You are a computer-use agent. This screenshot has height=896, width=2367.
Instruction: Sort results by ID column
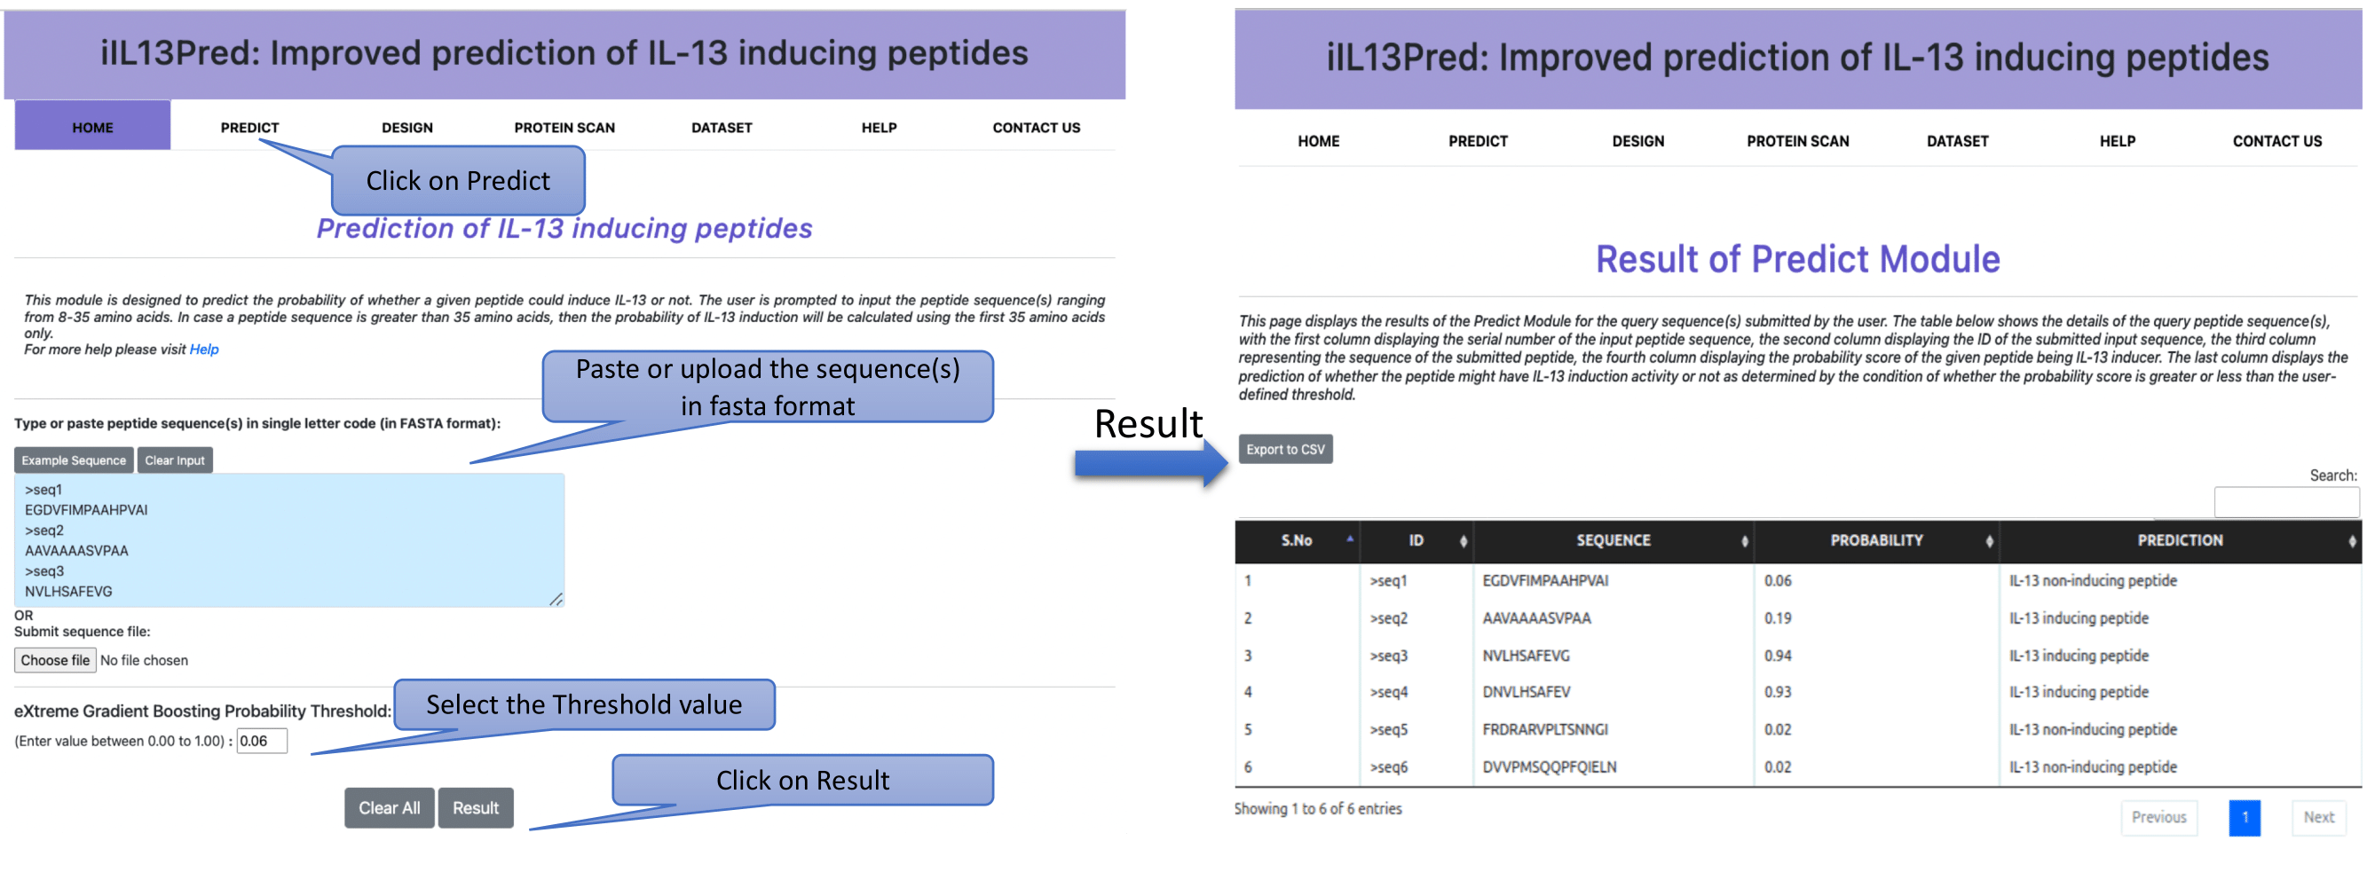point(1416,541)
